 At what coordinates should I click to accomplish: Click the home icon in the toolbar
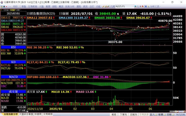click(x=4, y=6)
